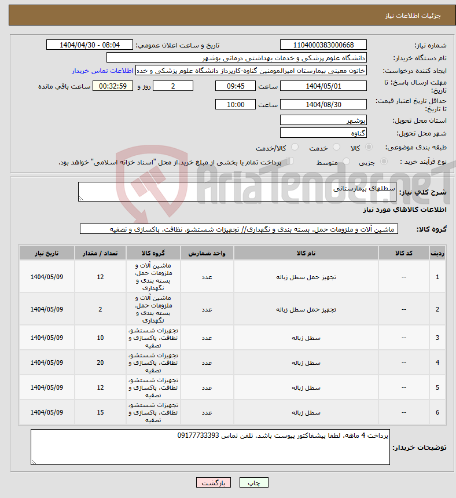The width and height of the screenshot is (456, 498).
Task: Click quantity 12 in row 5
Action: point(100,387)
